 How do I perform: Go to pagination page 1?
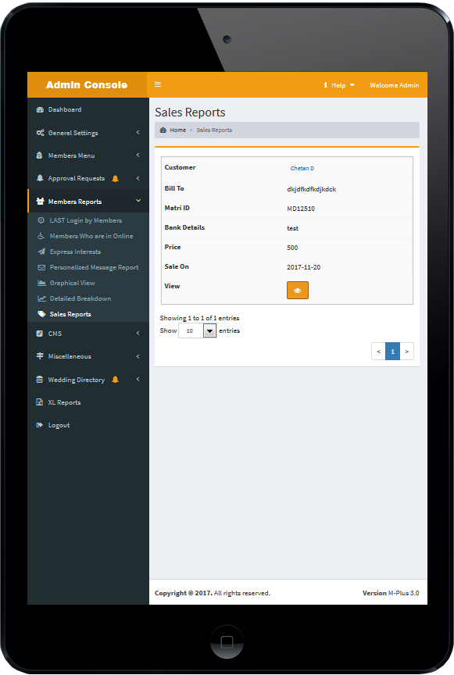tap(392, 352)
